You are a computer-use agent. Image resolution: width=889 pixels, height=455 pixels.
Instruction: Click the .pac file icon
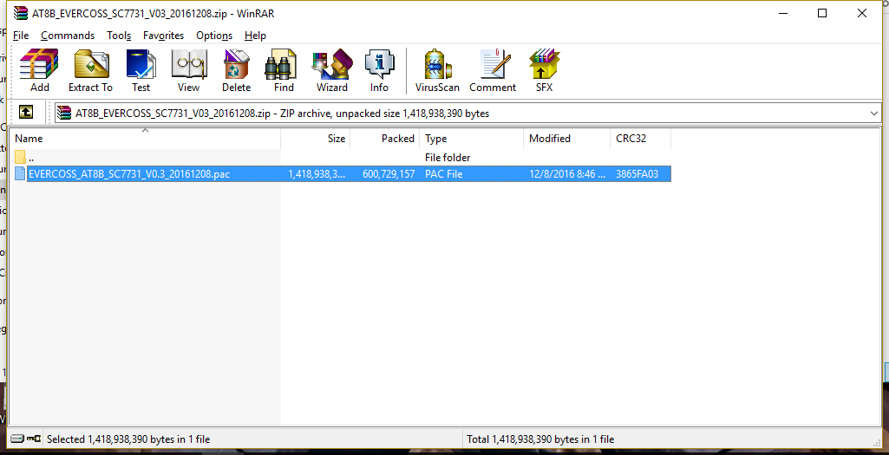[21, 174]
